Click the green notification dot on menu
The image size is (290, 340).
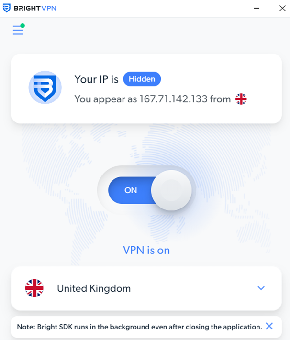pyautogui.click(x=22, y=26)
